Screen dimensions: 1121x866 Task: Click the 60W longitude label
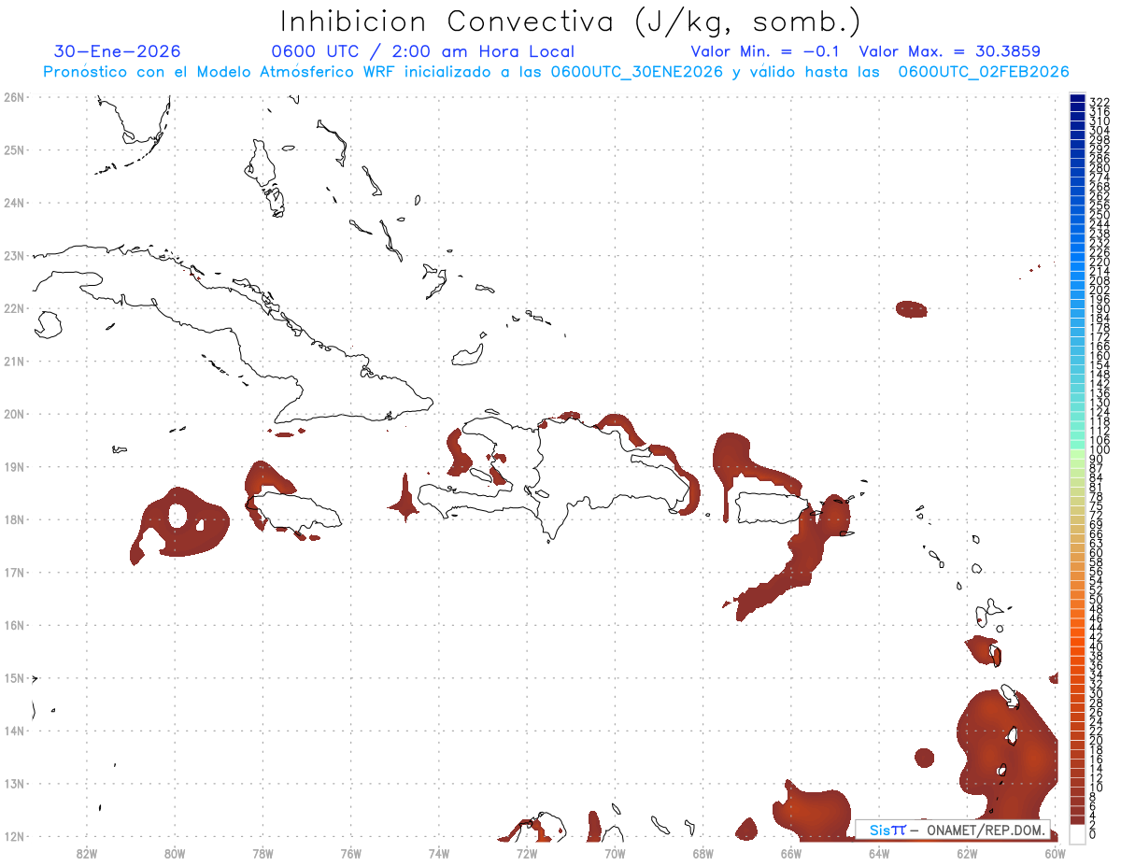pyautogui.click(x=1056, y=853)
